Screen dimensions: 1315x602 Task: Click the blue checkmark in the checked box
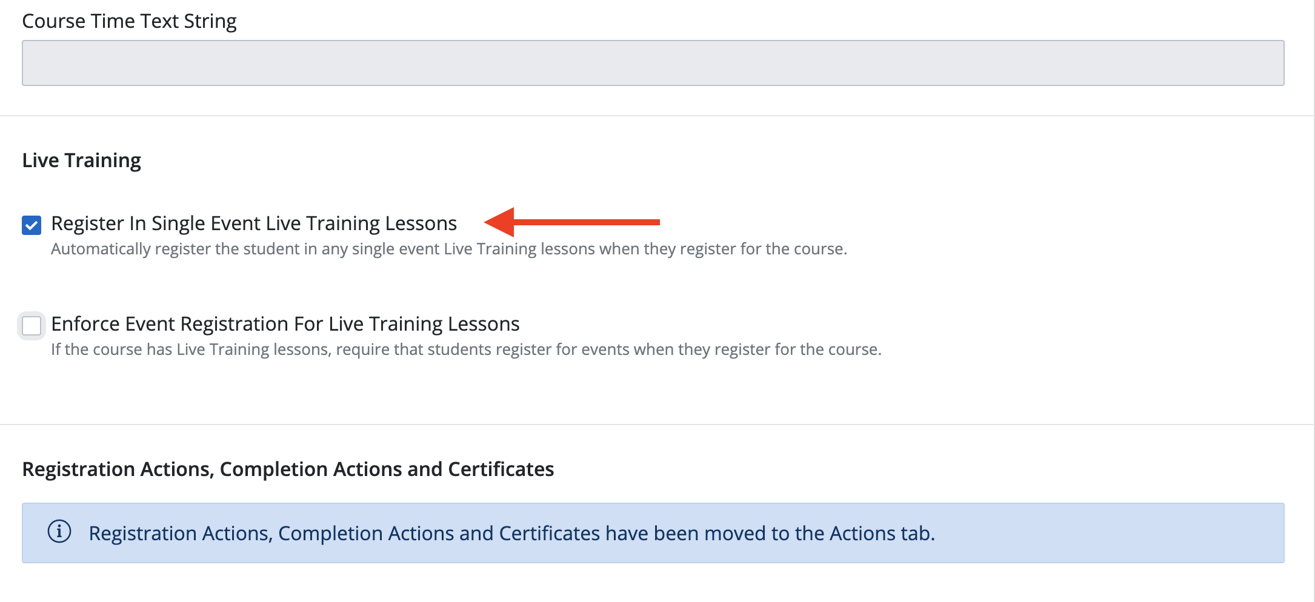32,225
